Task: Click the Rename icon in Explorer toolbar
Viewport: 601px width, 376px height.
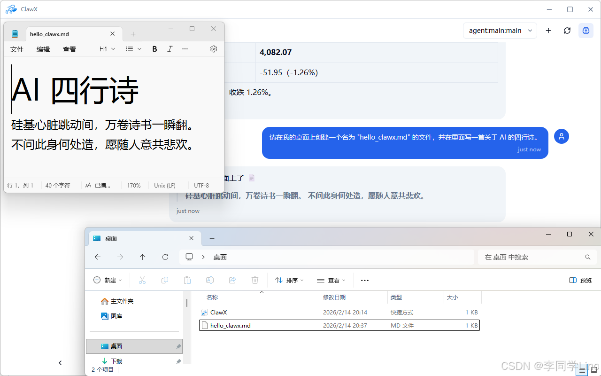Action: click(210, 280)
